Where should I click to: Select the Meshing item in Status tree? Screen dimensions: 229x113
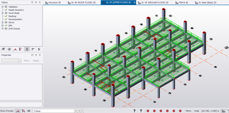(x=12, y=16)
